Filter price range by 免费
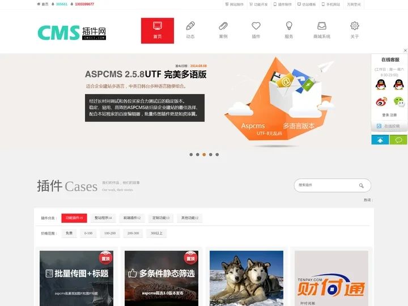 [69, 233]
